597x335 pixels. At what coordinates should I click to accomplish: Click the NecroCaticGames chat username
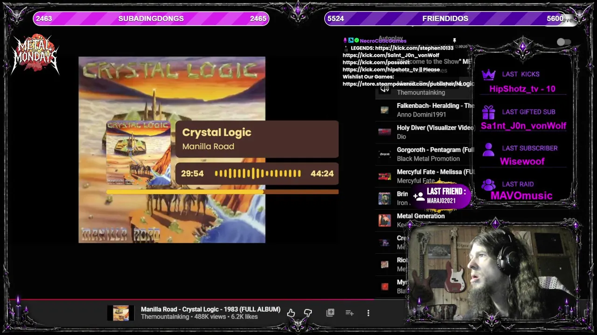tap(383, 41)
